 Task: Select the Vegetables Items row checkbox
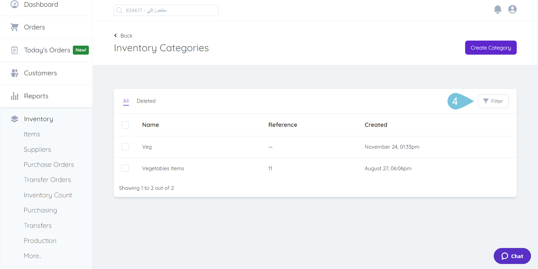[x=125, y=168]
